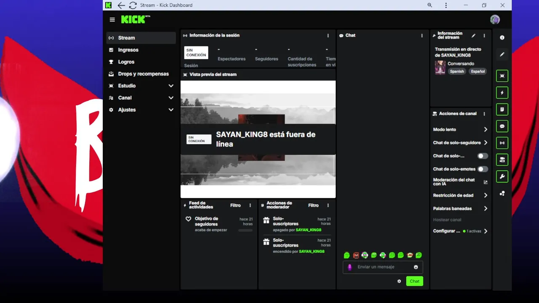This screenshot has width=539, height=303.
Task: Click the three-circles icon at the bottom of the right toolbar
Action: (502, 194)
